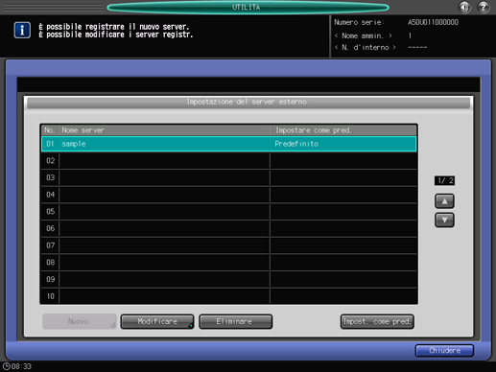Image resolution: width=496 pixels, height=372 pixels.
Task: Click the serial number A50U011000000
Action: 433,22
